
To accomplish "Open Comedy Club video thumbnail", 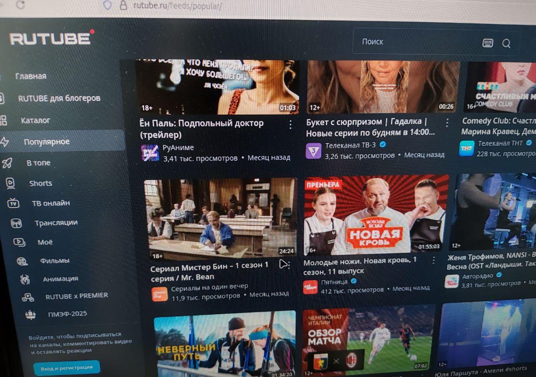I will [500, 87].
